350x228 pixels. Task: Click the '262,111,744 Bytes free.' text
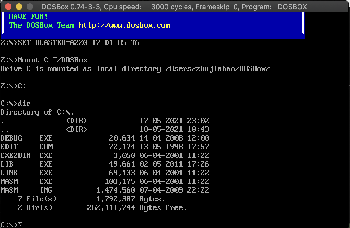click(x=137, y=208)
